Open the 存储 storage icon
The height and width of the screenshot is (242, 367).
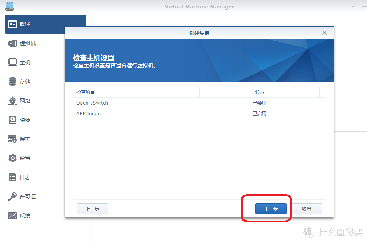point(13,82)
